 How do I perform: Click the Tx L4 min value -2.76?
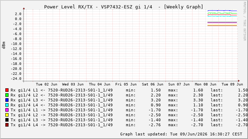click(x=154, y=125)
